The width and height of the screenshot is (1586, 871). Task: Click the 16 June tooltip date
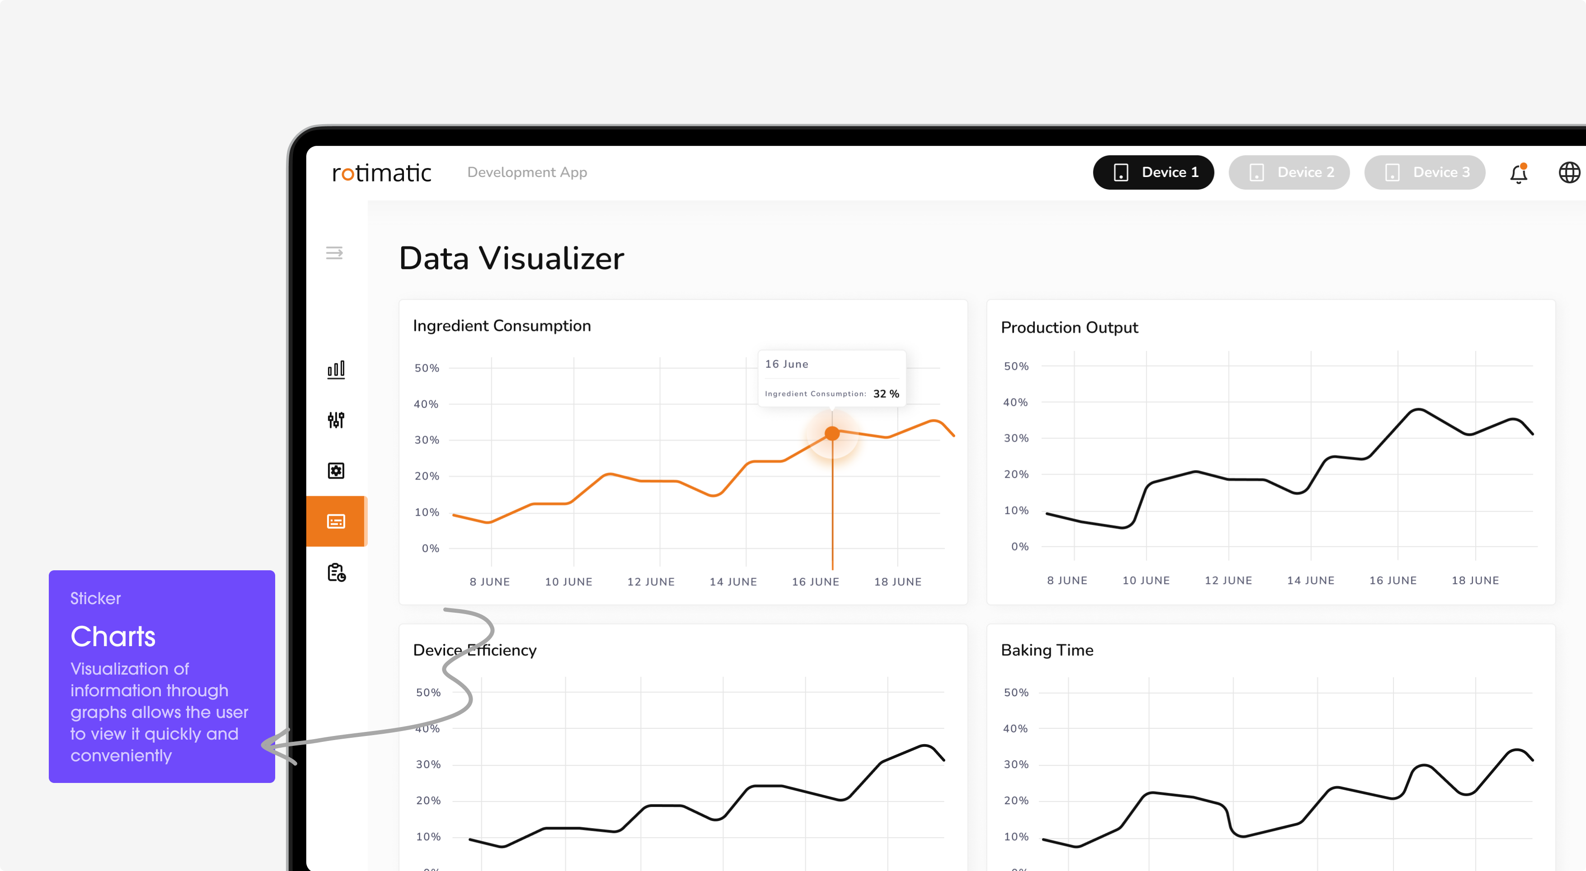point(787,364)
